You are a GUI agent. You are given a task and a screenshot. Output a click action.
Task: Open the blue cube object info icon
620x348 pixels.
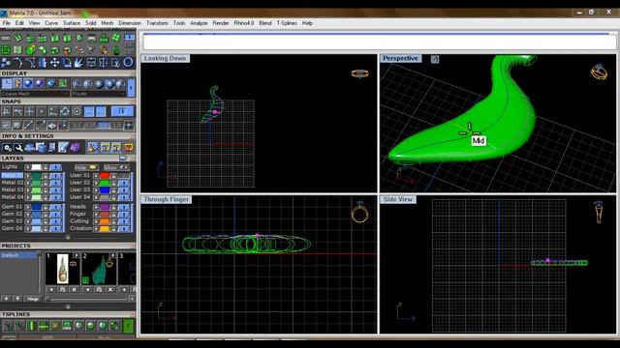(41, 148)
